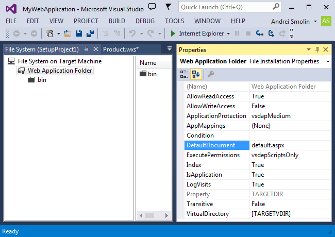
Task: Switch properties to Categorized view
Action: point(184,74)
